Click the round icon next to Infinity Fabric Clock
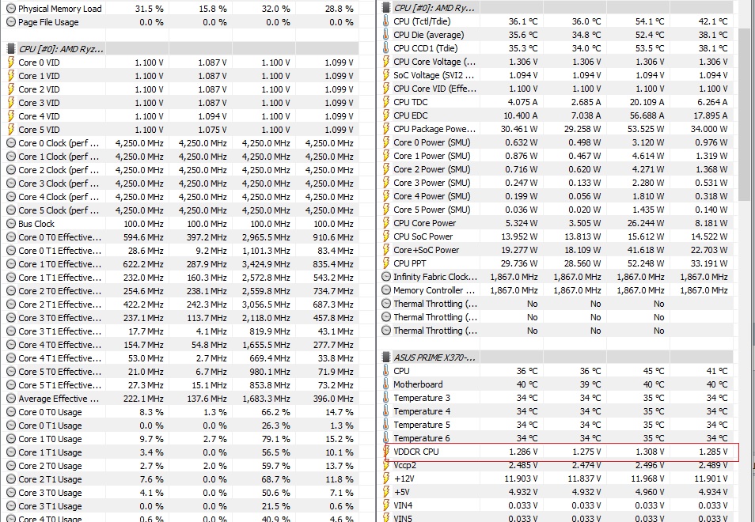 click(x=385, y=277)
